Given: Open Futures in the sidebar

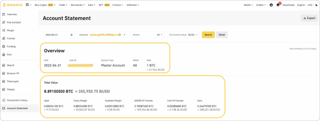Looking at the screenshot, I should (x=11, y=38).
